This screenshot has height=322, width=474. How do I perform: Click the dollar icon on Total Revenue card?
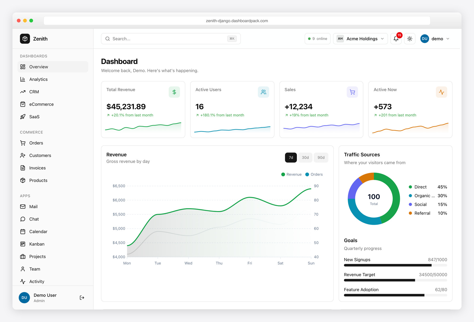point(174,92)
